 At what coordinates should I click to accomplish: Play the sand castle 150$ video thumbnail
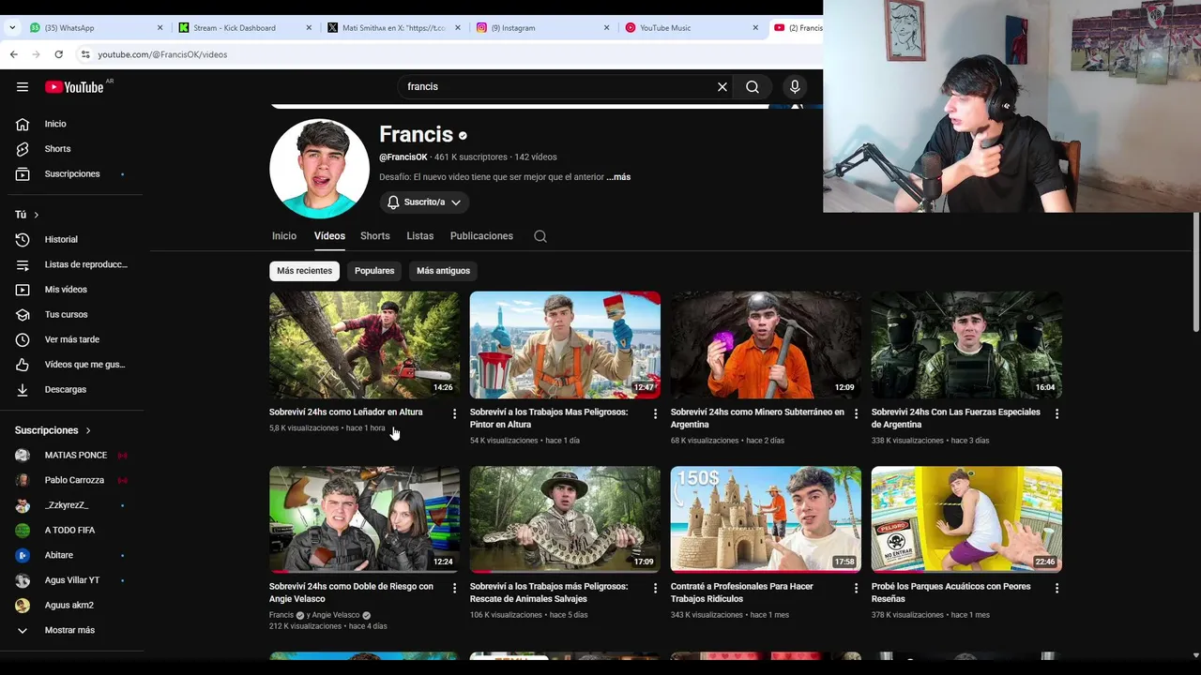click(766, 519)
